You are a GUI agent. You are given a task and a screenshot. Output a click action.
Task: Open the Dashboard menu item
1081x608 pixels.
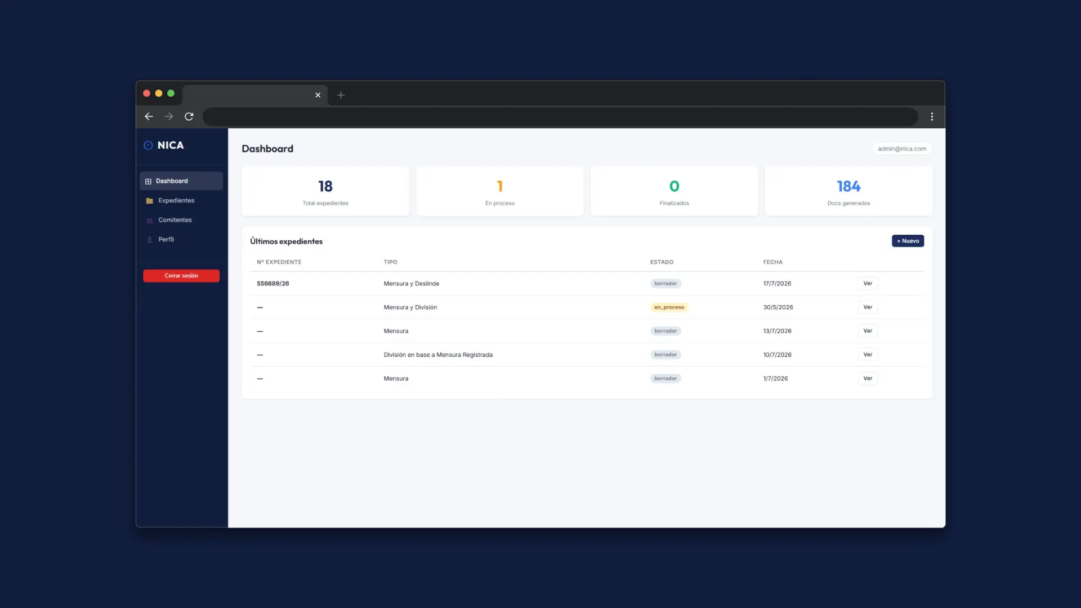click(181, 181)
